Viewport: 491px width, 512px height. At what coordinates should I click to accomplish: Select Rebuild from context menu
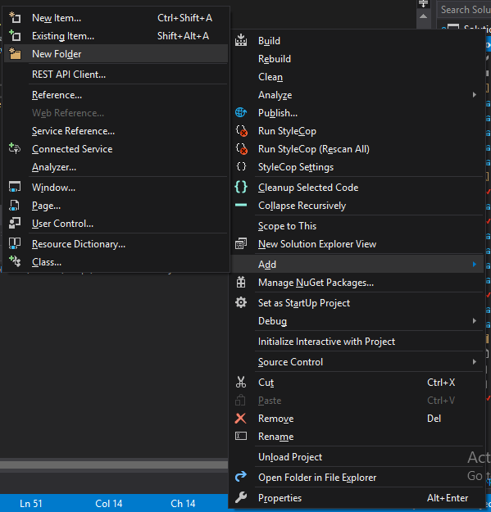(x=357, y=59)
